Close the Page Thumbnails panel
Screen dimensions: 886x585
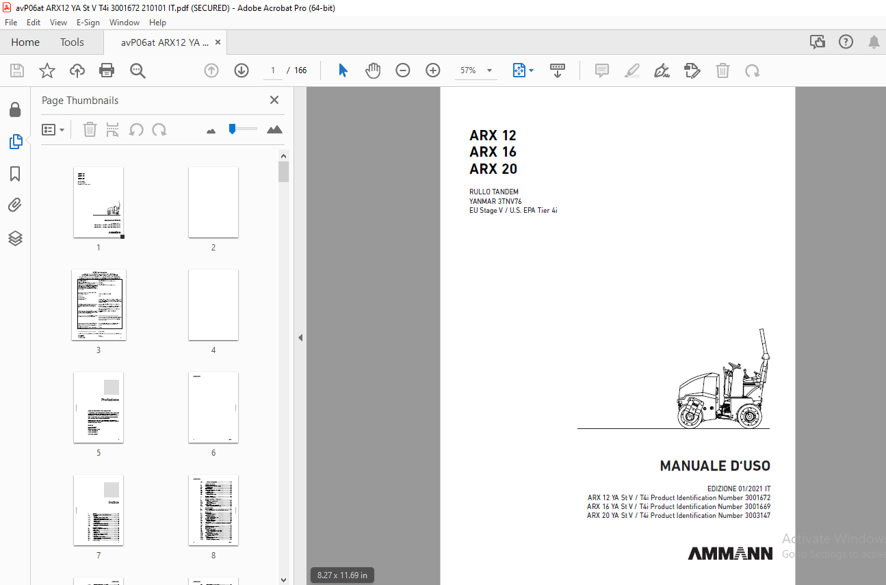[274, 100]
